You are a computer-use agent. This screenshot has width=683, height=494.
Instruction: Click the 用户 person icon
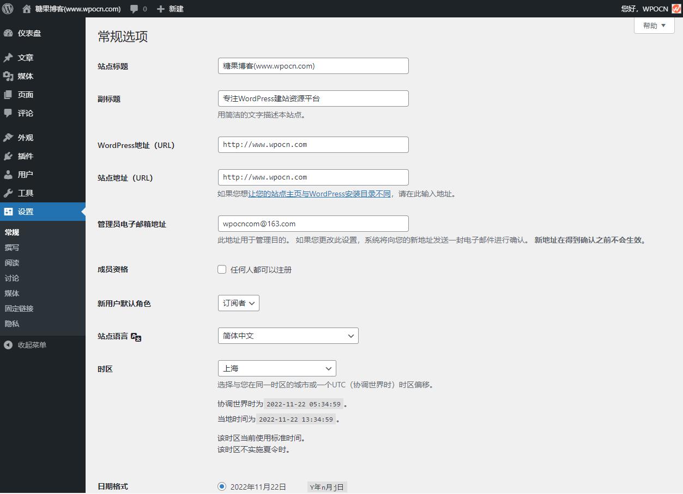pyautogui.click(x=8, y=175)
